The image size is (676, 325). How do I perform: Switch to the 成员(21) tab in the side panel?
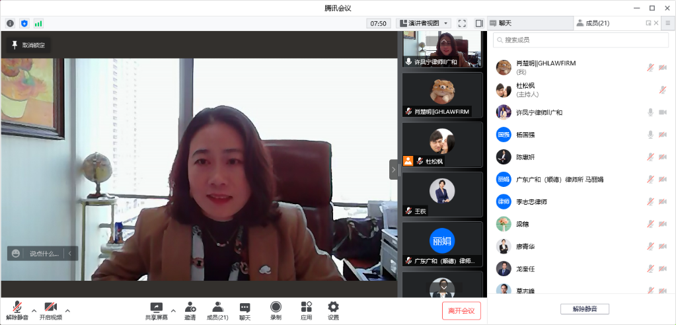(597, 23)
